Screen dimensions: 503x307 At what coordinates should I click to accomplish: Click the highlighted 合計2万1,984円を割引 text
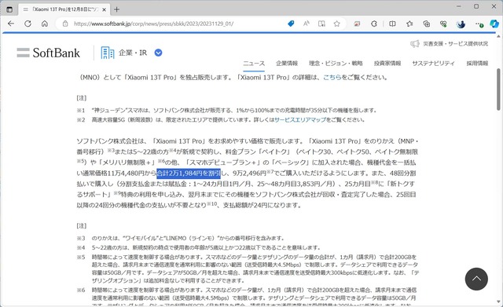[189, 174]
